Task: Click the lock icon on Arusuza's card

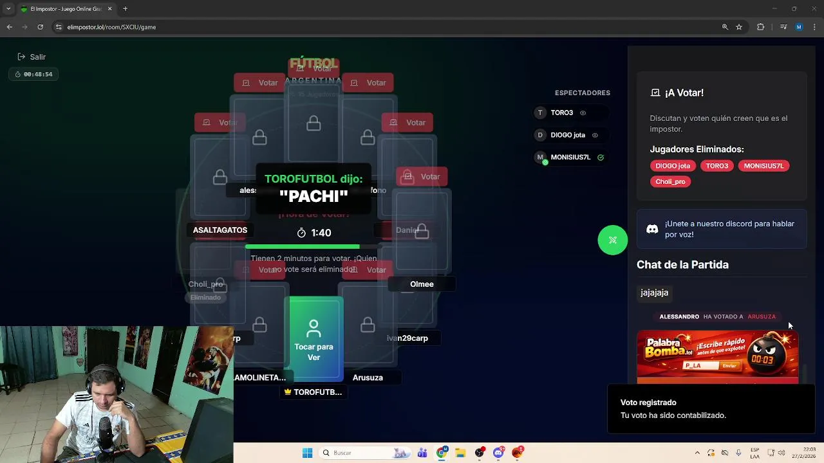Action: click(x=368, y=325)
